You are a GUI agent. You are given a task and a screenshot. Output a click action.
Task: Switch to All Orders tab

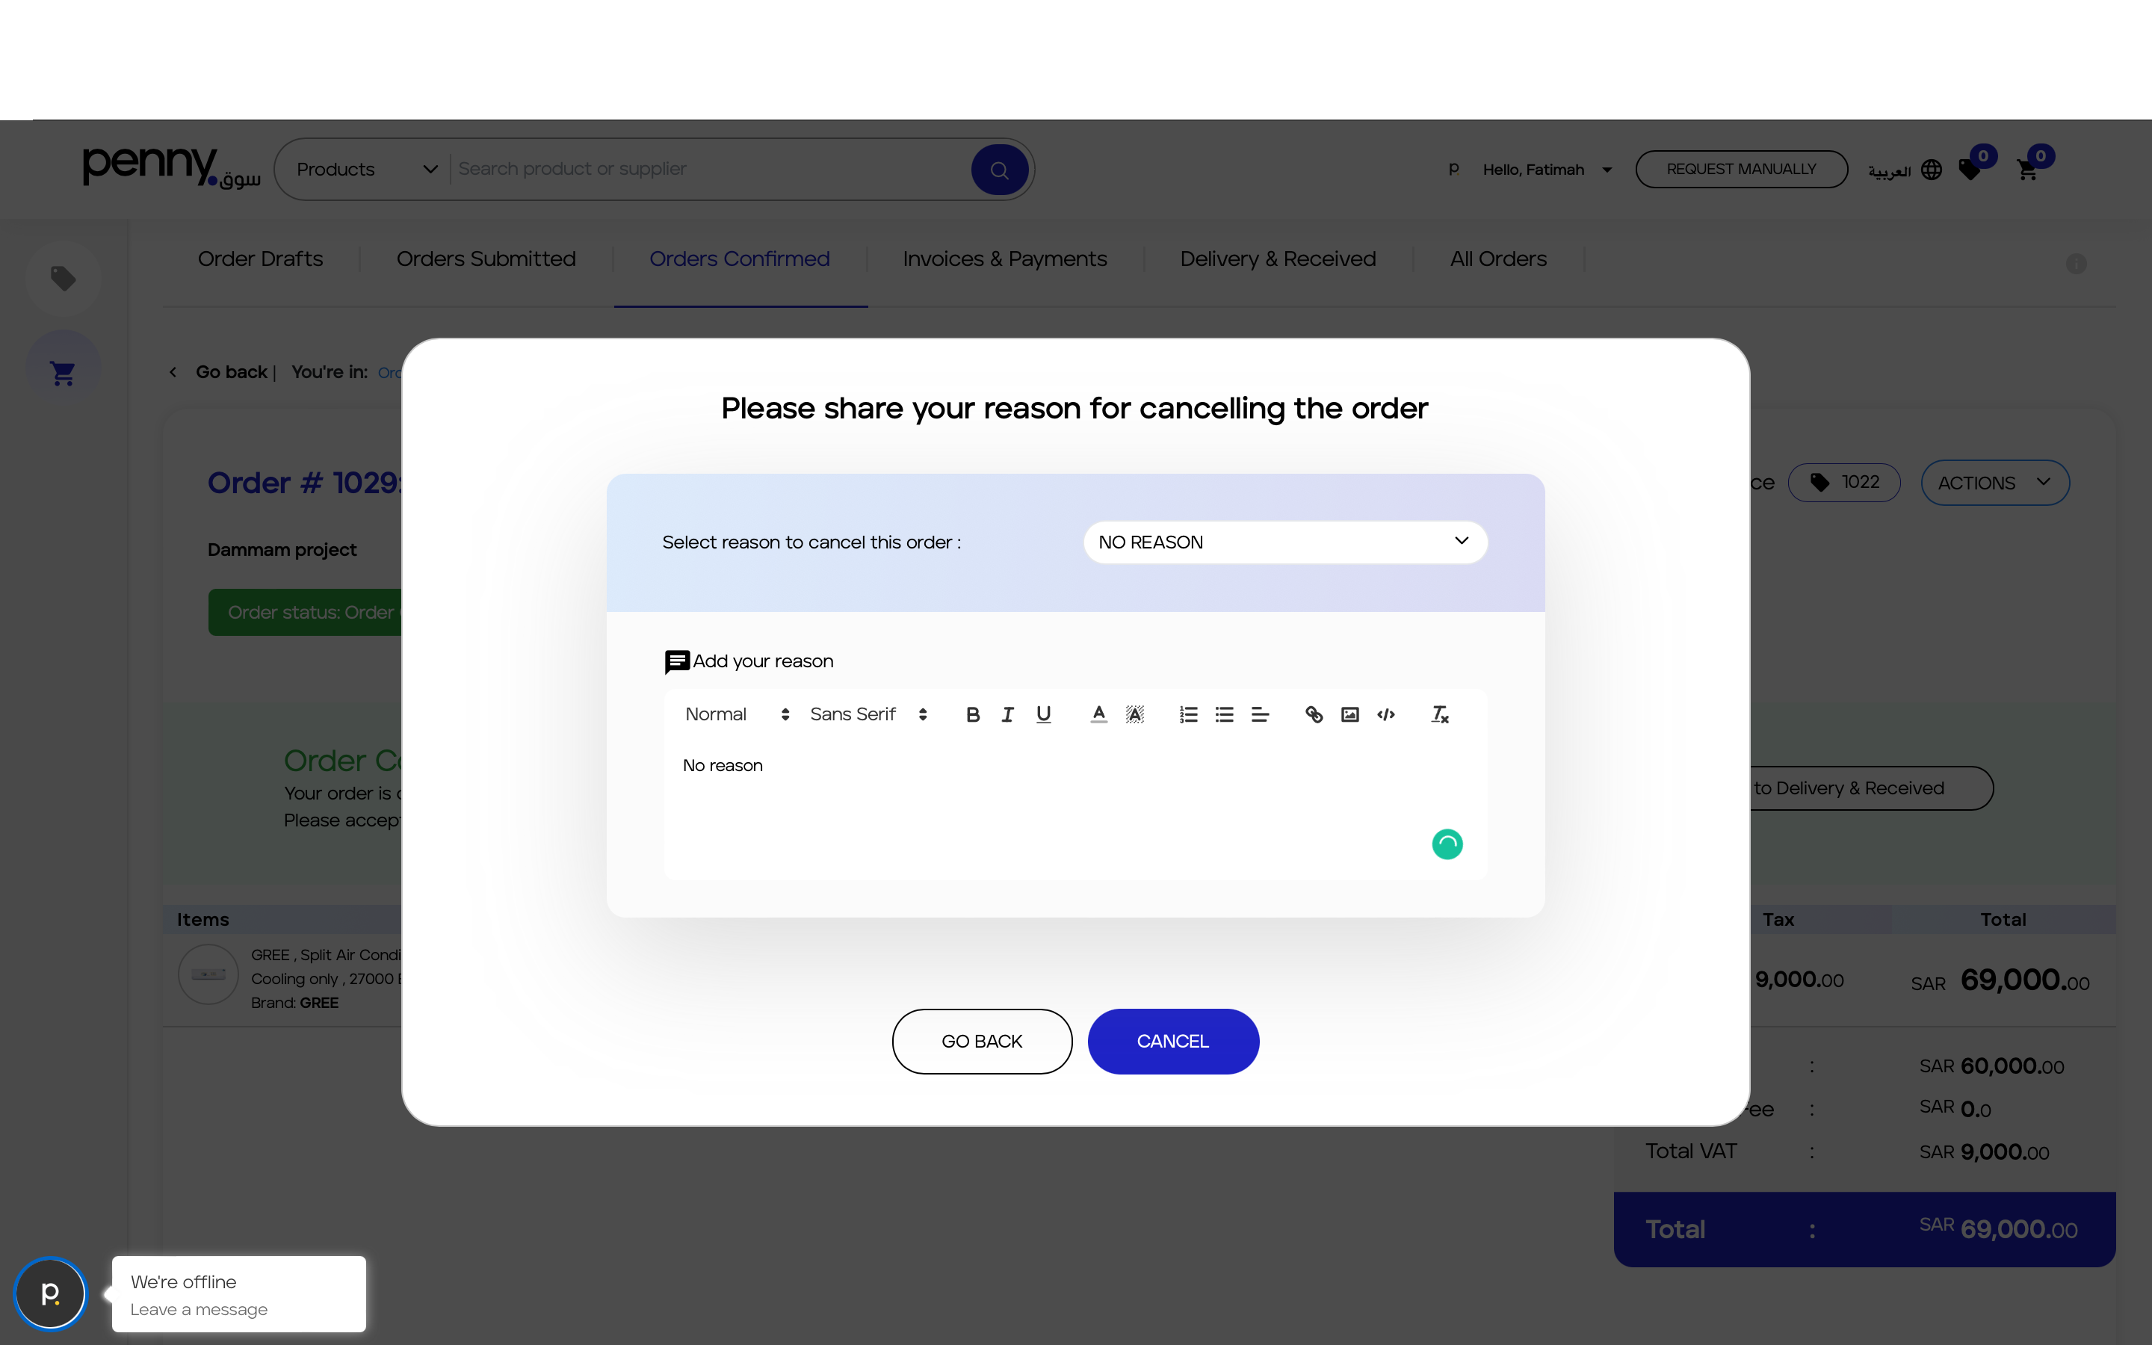[1498, 259]
